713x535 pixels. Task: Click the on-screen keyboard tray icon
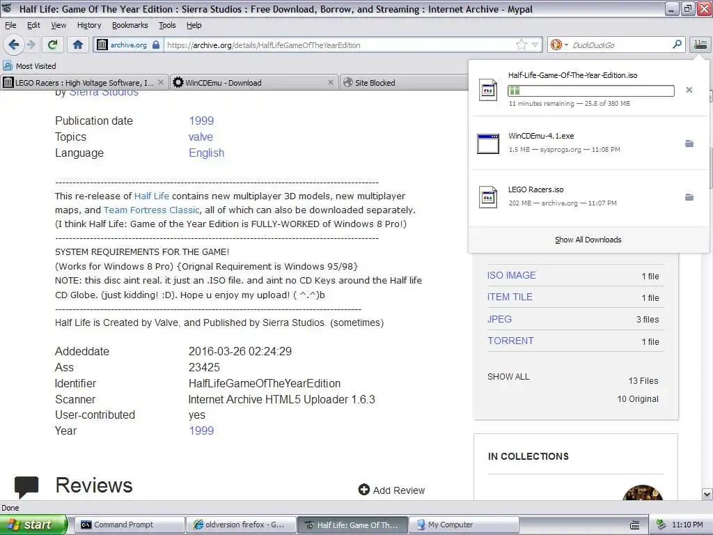point(635,525)
